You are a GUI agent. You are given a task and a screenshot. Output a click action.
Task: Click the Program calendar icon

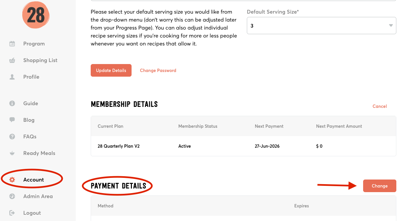click(x=12, y=43)
